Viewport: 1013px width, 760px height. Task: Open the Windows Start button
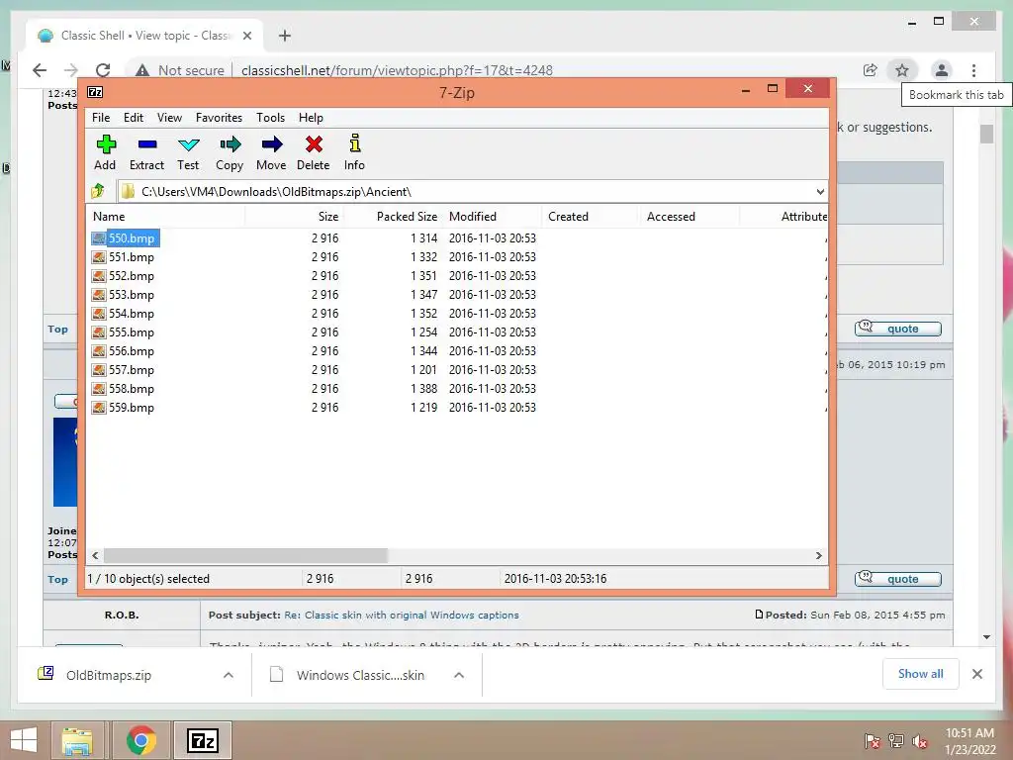point(24,740)
